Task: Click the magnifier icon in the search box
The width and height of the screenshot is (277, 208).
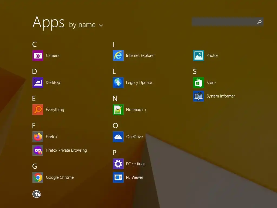Action: (259, 22)
